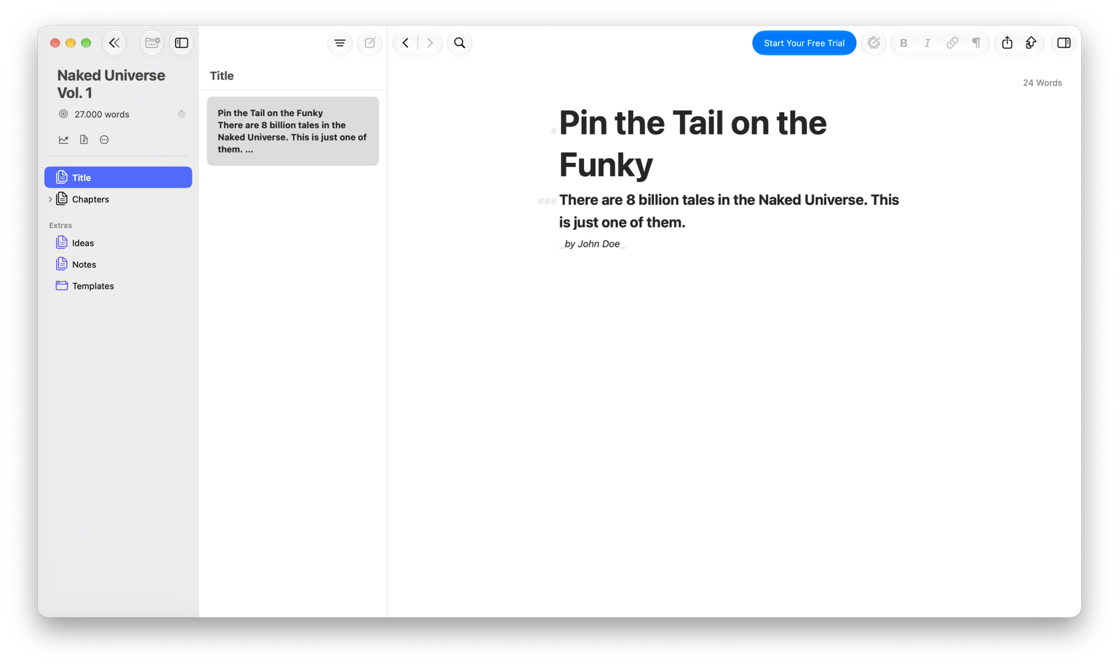This screenshot has height=667, width=1119.
Task: Click the Naked Universe Vol. 1 title
Action: click(111, 84)
